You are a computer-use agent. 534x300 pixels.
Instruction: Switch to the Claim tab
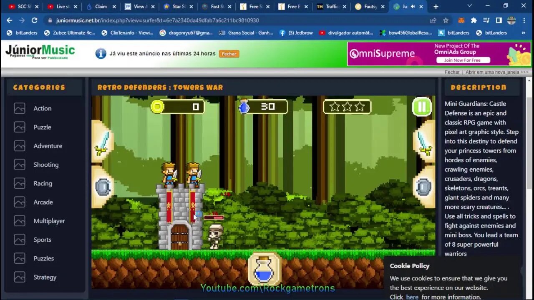(x=100, y=7)
